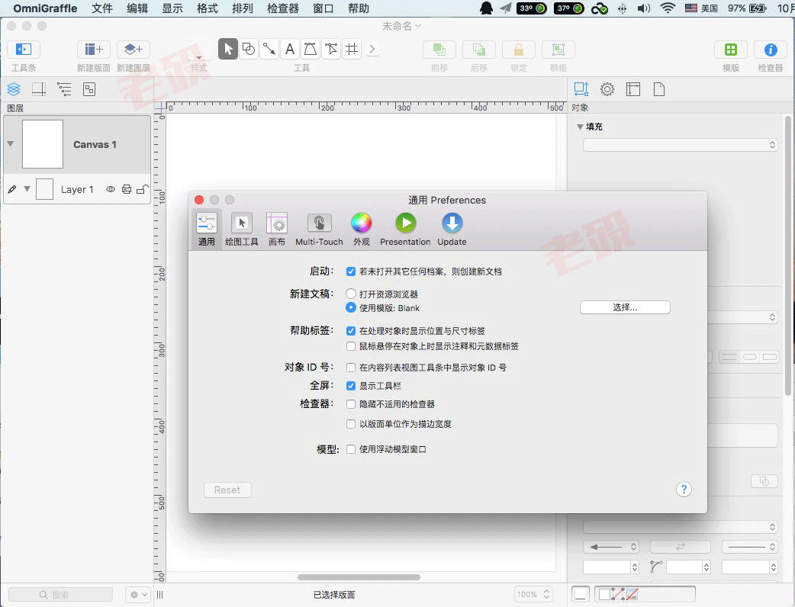
Task: Select the Pen tool
Action: [311, 49]
